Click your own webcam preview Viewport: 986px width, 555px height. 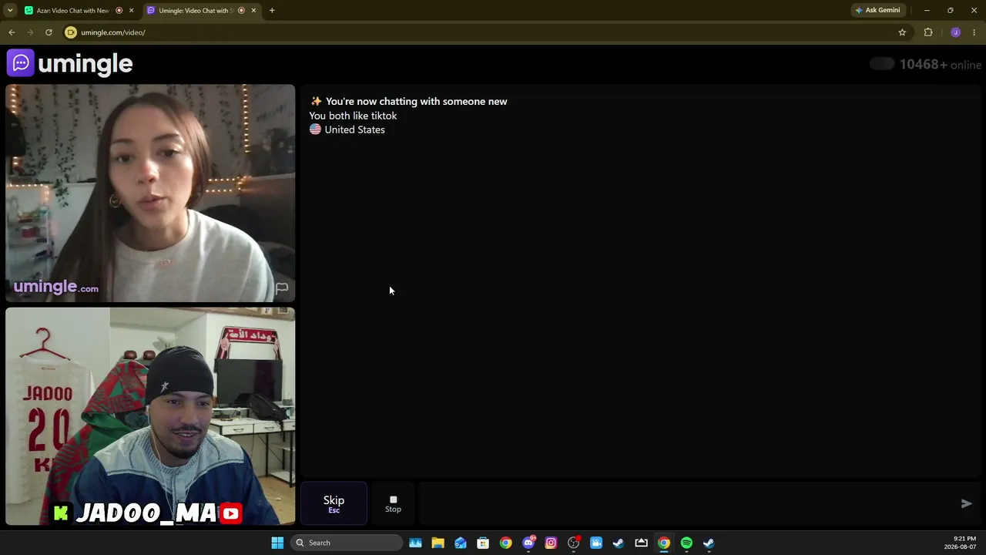pos(150,416)
